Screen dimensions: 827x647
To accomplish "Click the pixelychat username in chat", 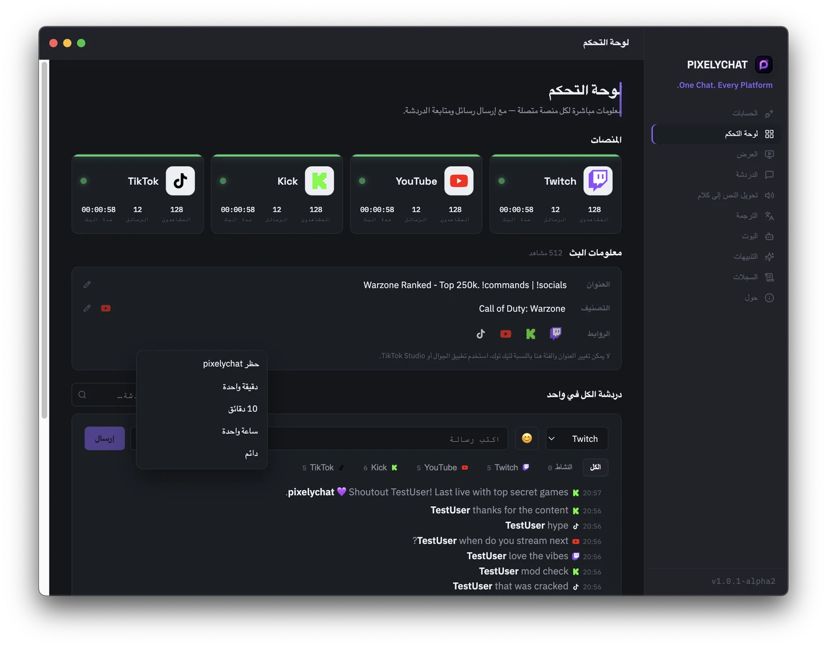I will click(311, 492).
